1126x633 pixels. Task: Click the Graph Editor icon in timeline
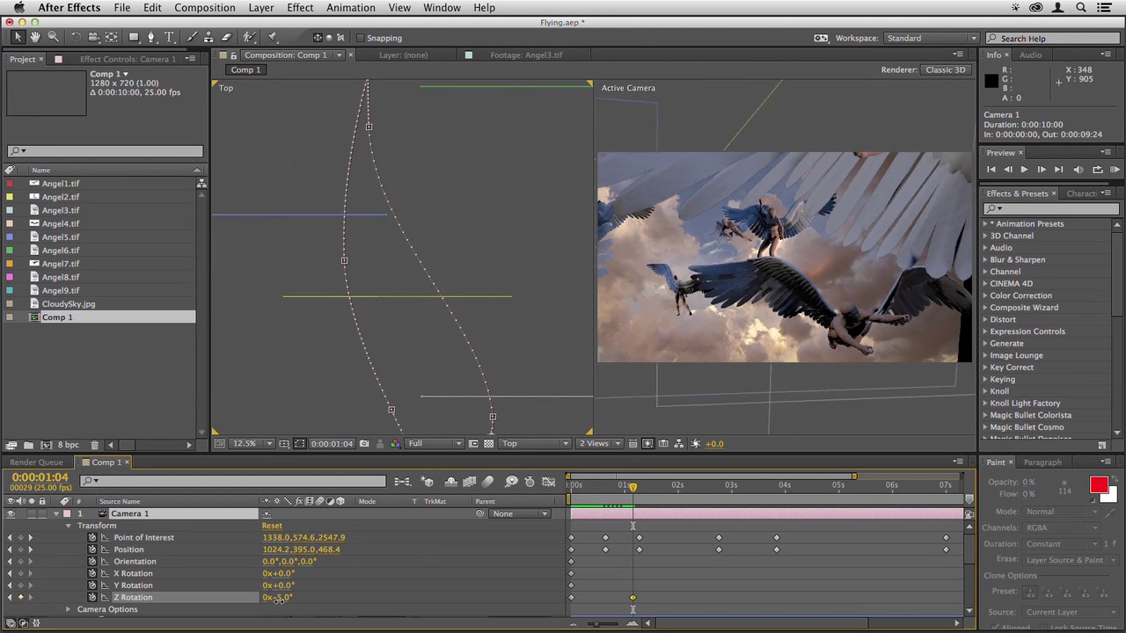(x=548, y=482)
